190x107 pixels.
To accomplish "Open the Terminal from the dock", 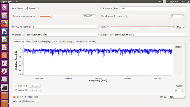I will click(4, 87).
